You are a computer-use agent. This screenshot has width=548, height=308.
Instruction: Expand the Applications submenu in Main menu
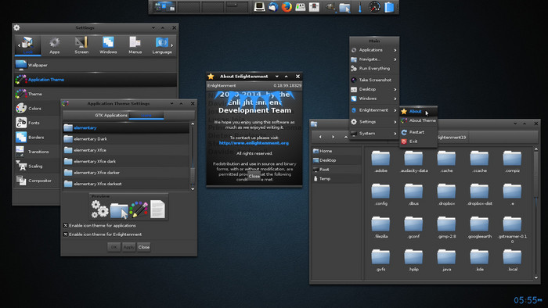[x=374, y=50]
